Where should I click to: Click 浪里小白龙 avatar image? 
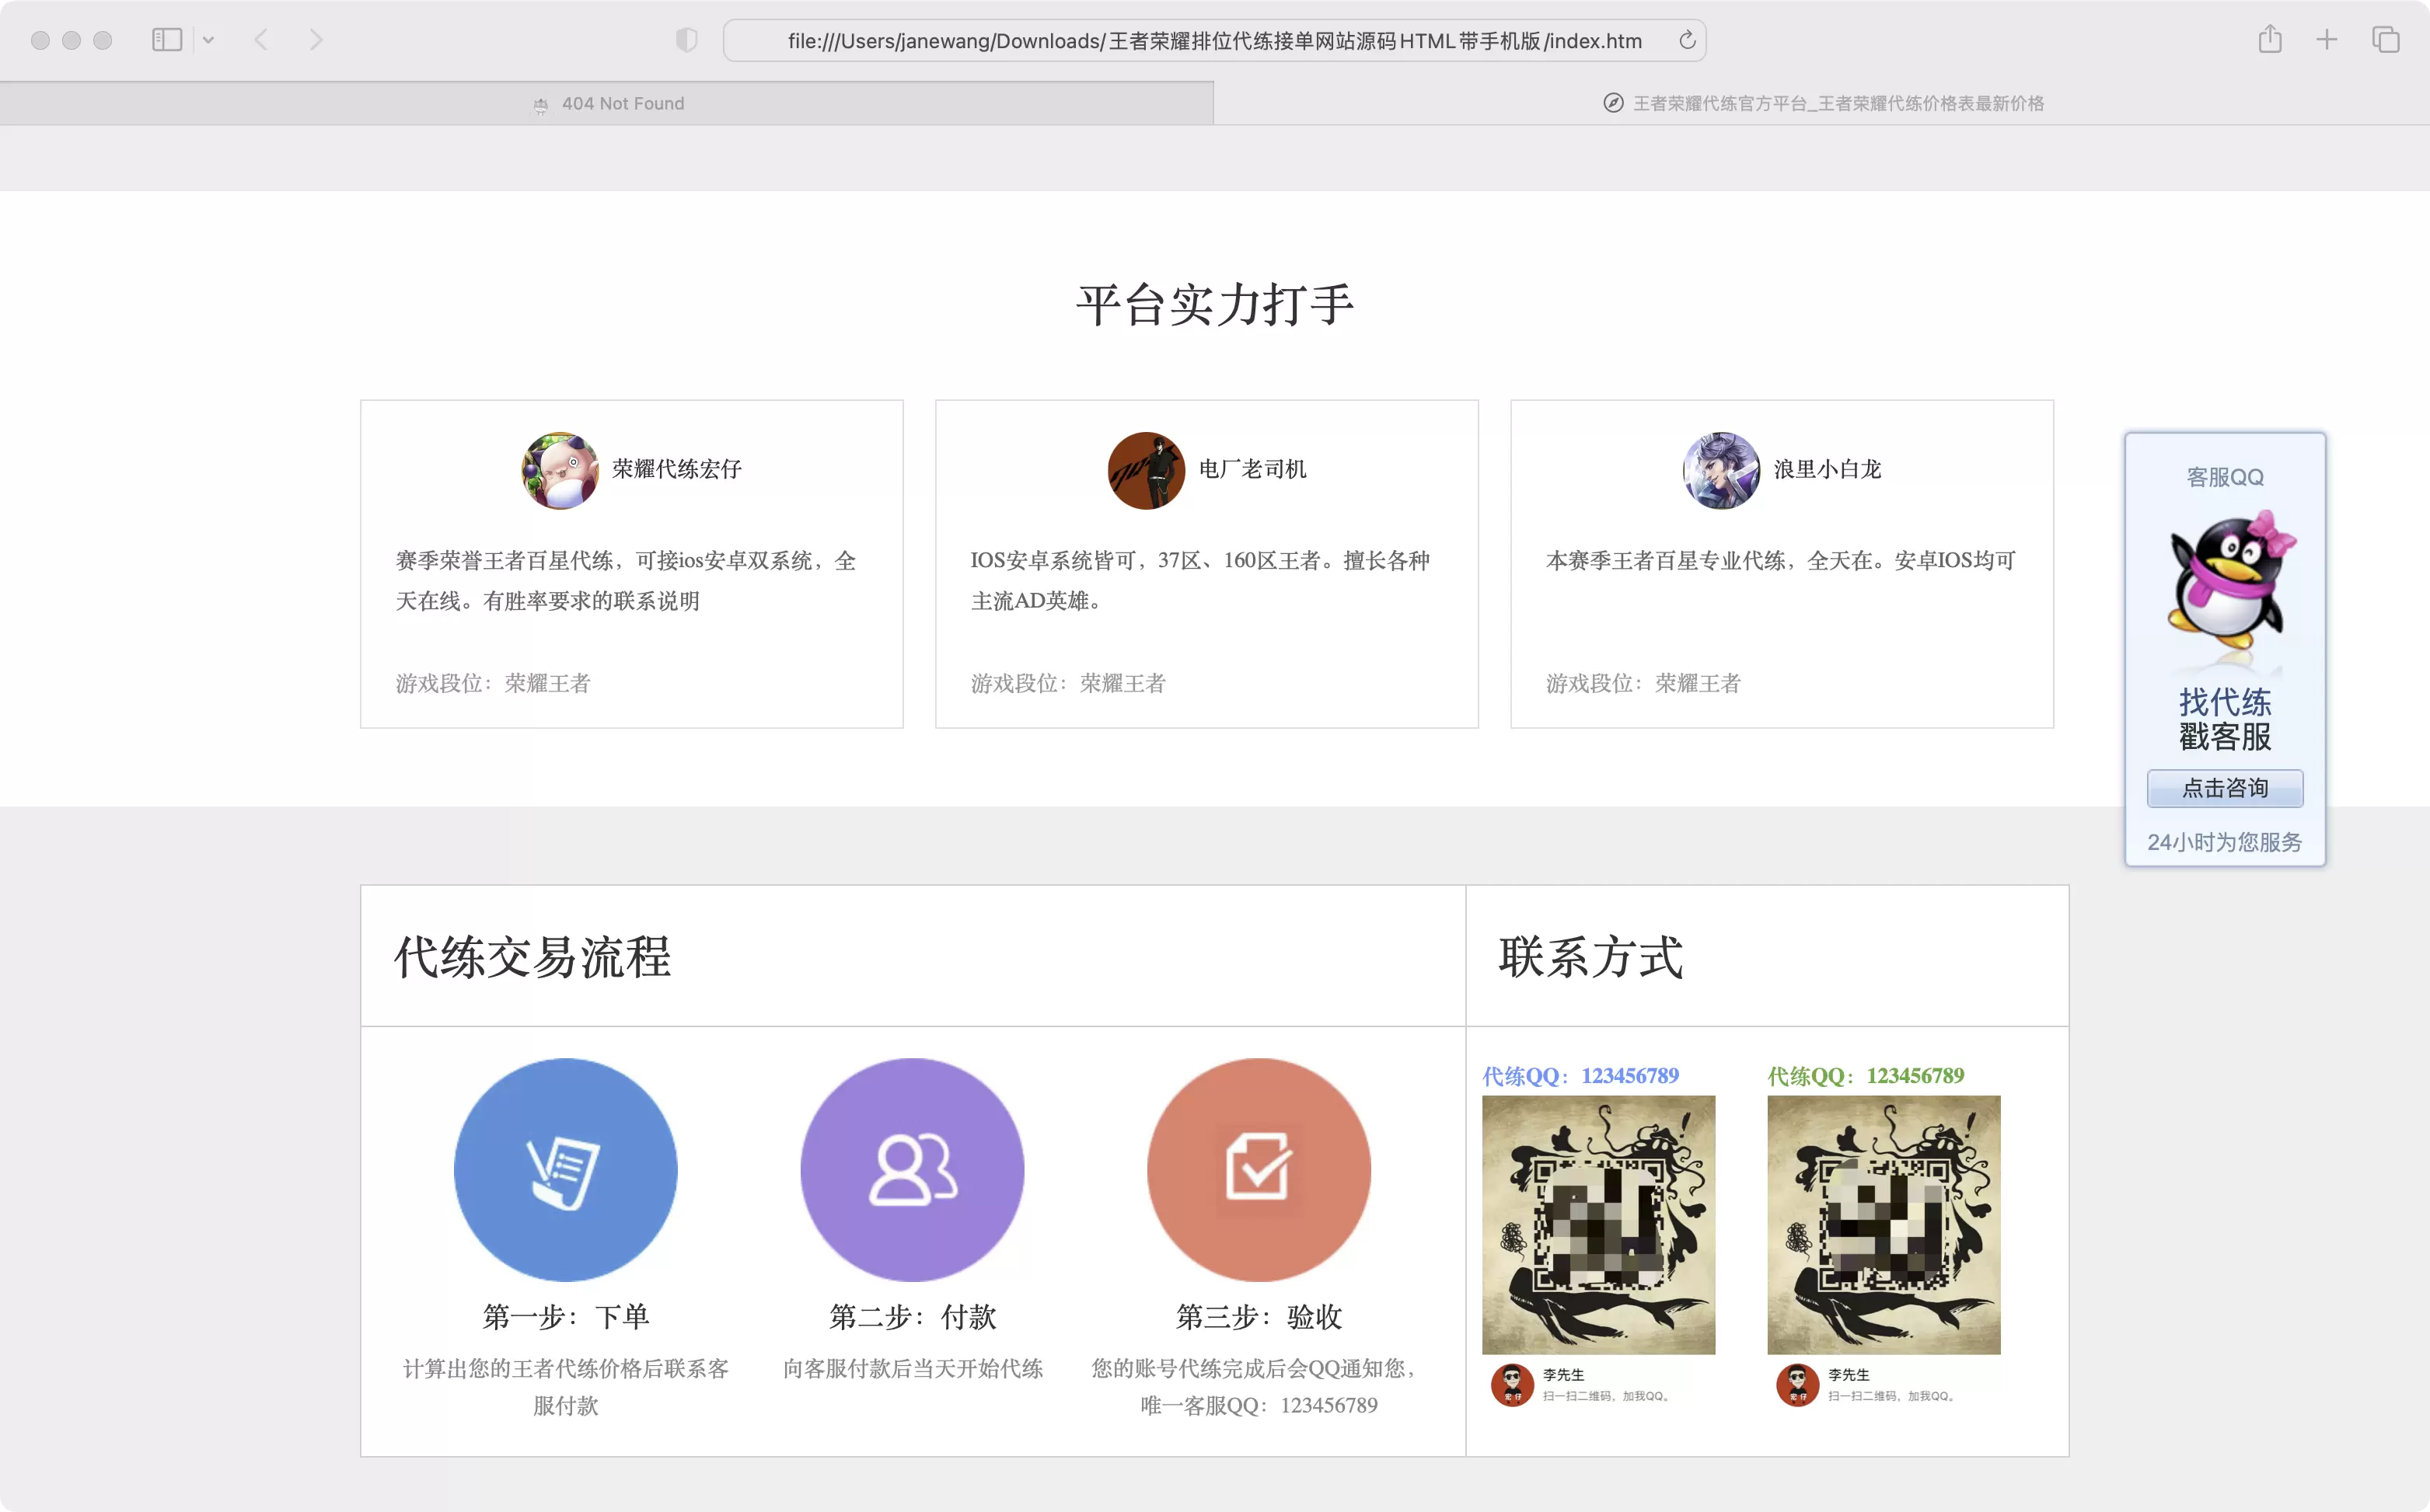1721,470
